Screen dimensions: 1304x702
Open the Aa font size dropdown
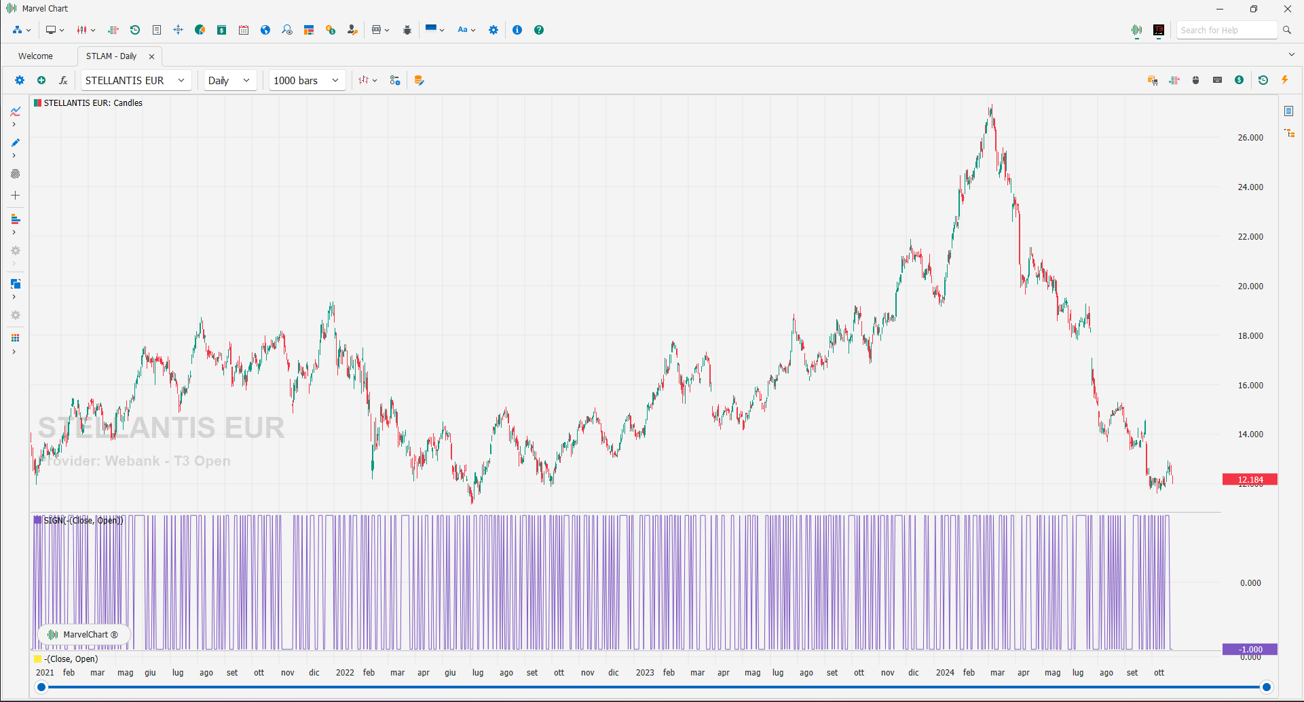click(x=466, y=30)
